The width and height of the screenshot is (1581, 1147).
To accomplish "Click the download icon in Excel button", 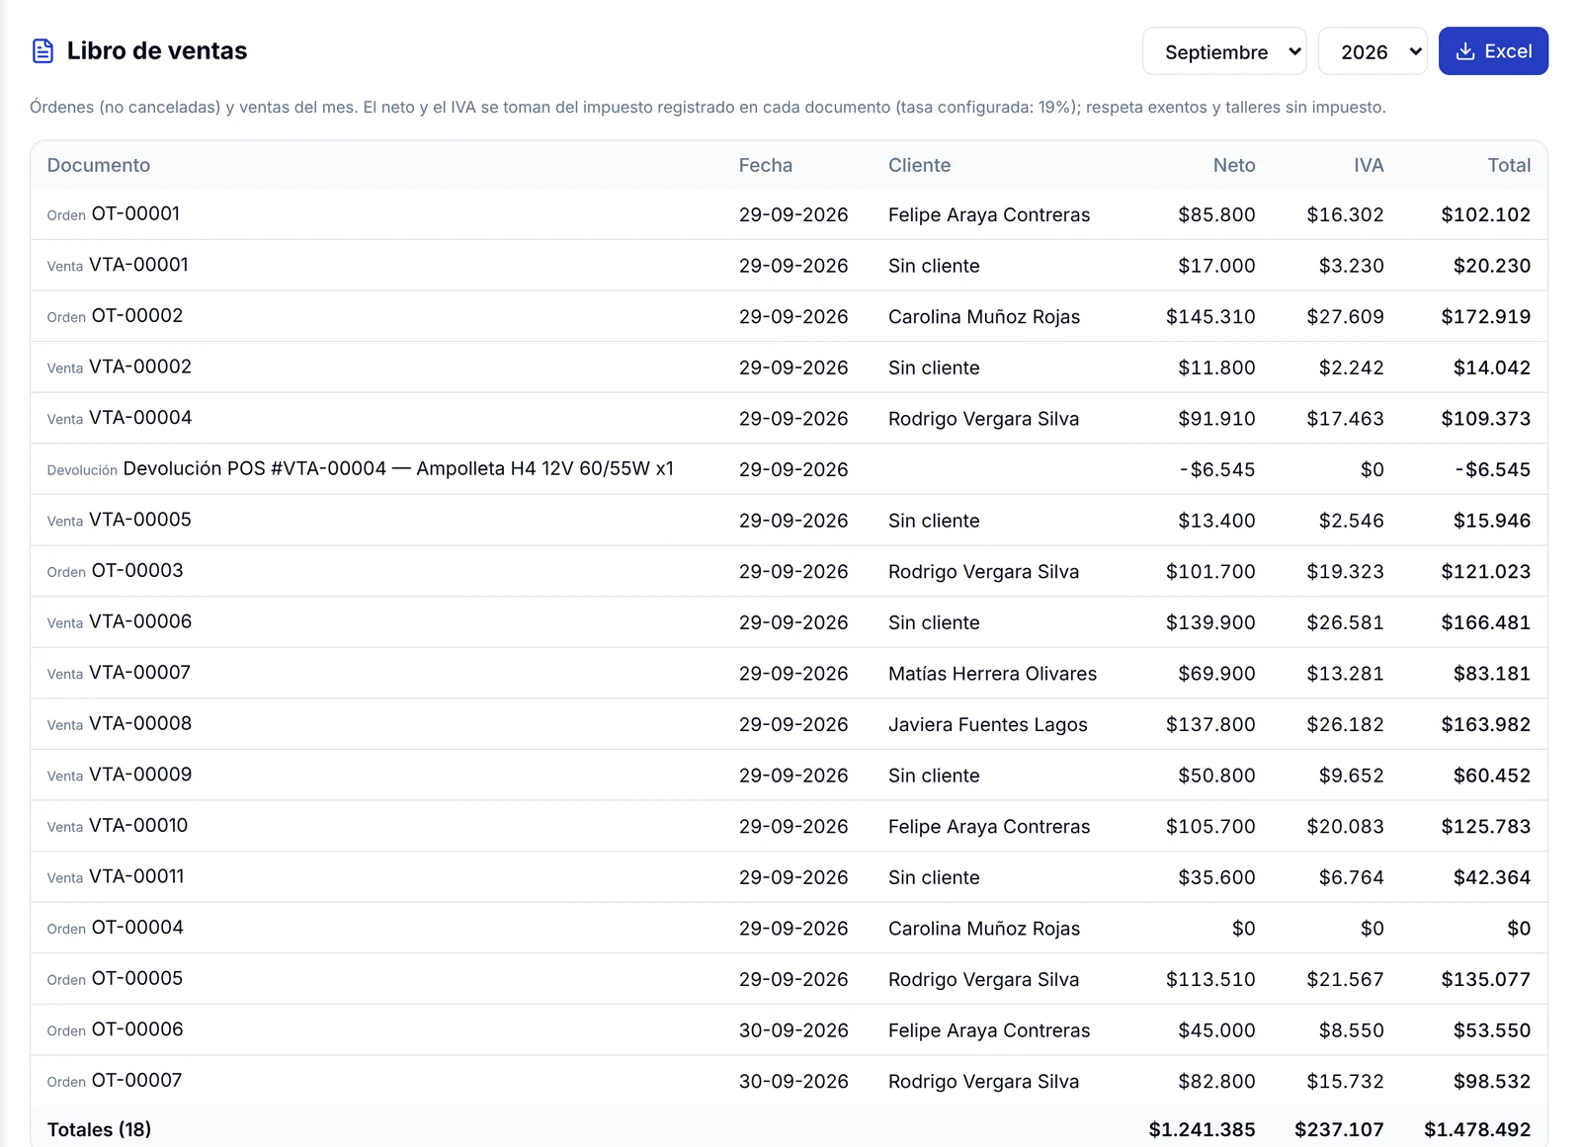I will pos(1465,51).
